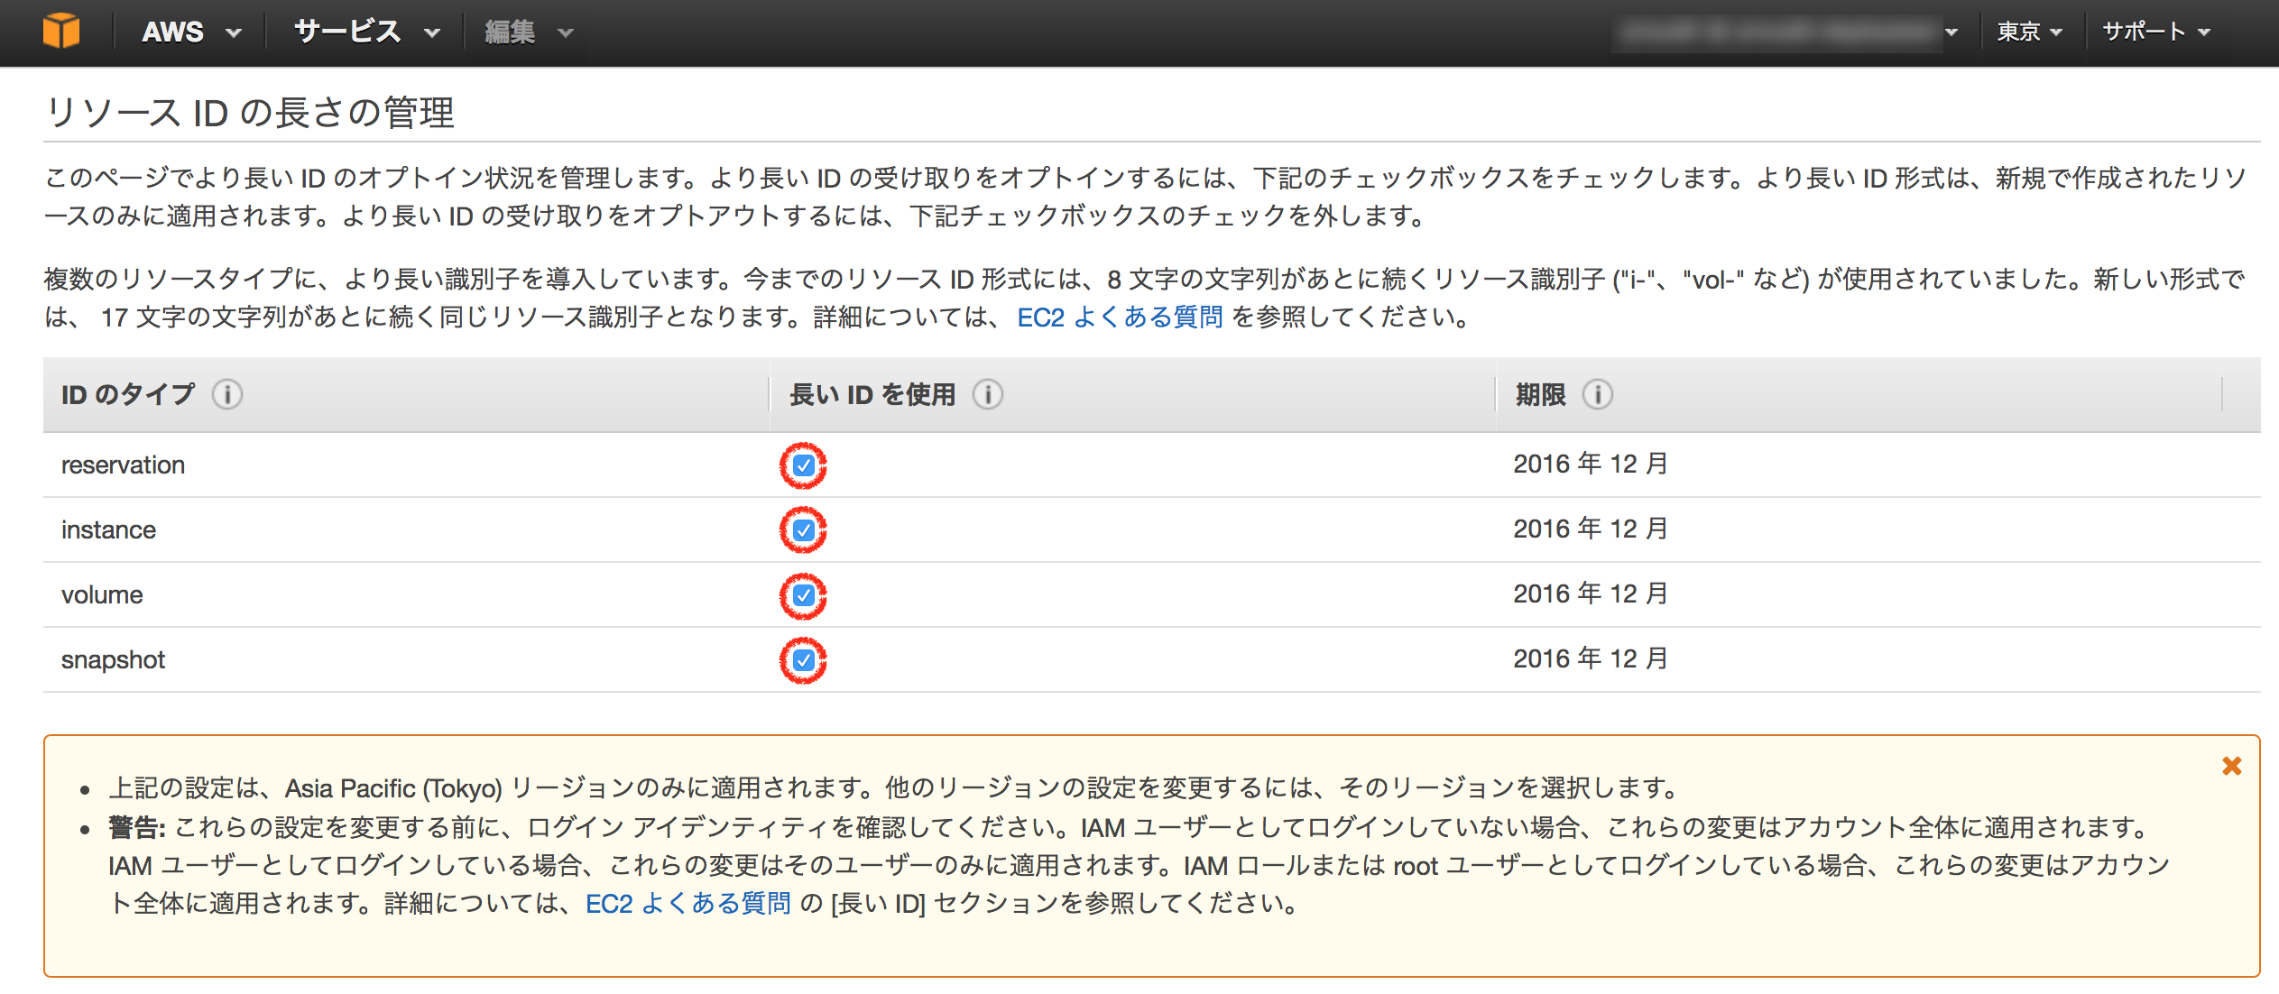
Task: Click the AWS orange cube logo
Action: coord(61,32)
